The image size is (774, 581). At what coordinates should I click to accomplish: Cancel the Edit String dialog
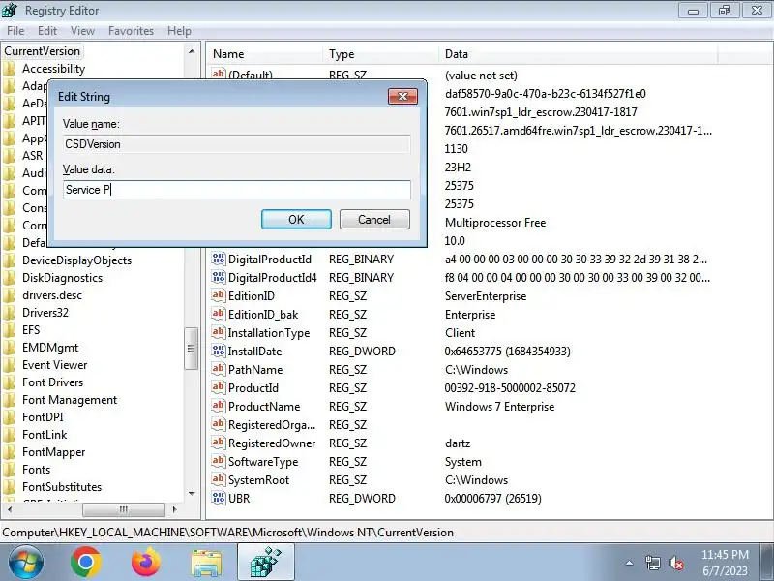coord(374,220)
